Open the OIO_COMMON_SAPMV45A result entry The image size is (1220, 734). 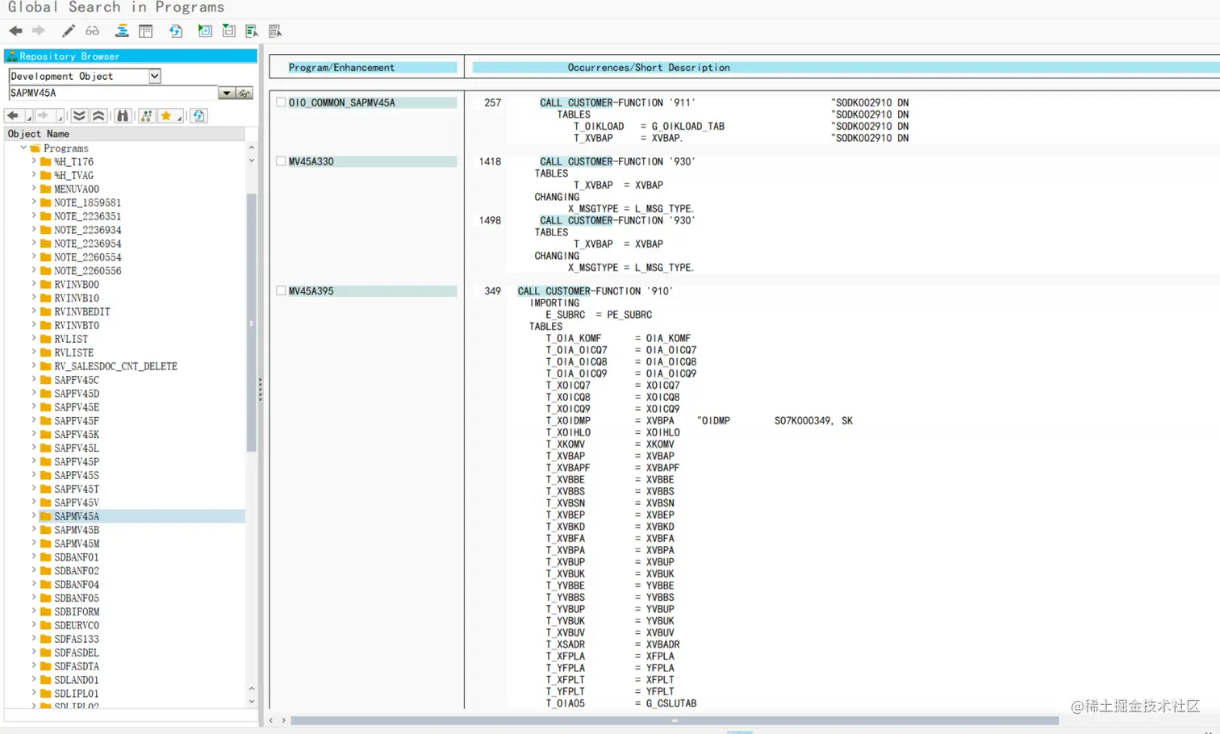(x=342, y=102)
